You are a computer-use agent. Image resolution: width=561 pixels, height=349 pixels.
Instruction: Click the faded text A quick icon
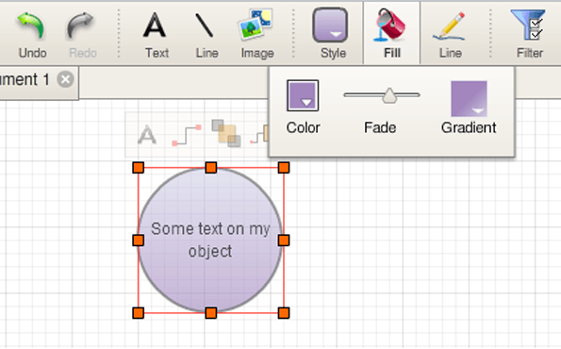(x=147, y=135)
